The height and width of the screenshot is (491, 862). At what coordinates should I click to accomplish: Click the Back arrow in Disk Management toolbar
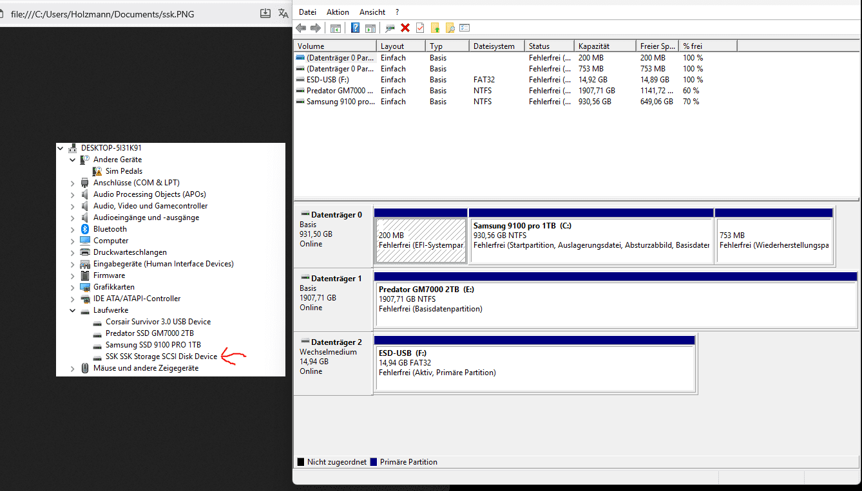coord(301,28)
